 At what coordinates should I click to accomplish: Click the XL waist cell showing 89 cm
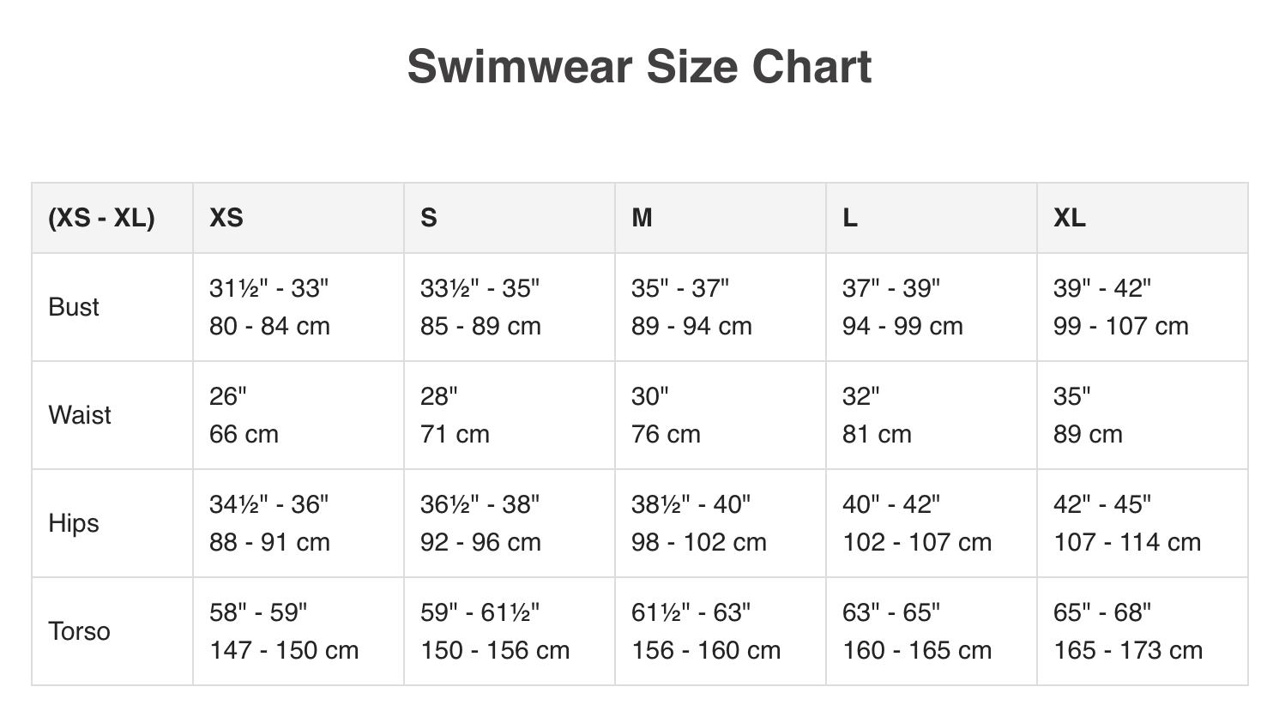tap(1088, 434)
